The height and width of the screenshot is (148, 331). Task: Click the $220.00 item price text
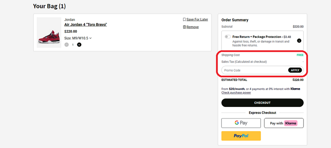pyautogui.click(x=71, y=32)
